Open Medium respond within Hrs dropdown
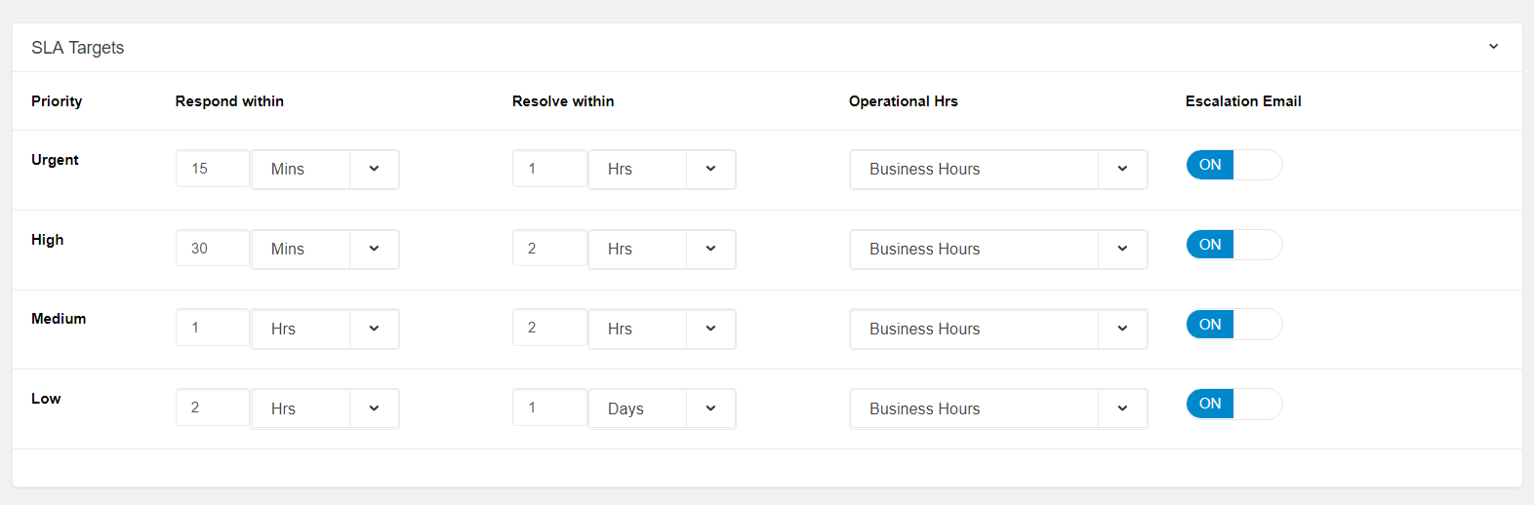This screenshot has width=1534, height=505. (x=325, y=329)
